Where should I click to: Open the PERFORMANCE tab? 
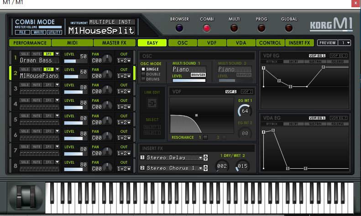tap(30, 43)
